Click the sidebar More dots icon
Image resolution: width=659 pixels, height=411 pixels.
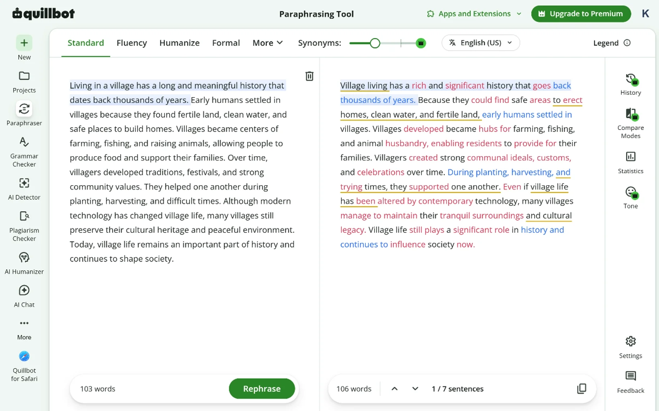(x=24, y=323)
